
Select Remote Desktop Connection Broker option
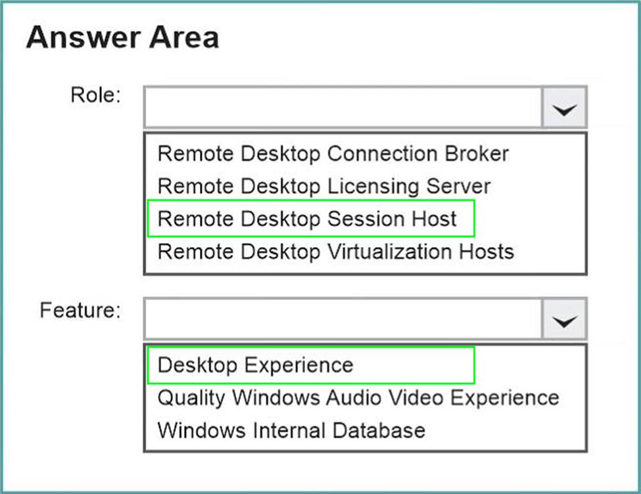click(x=333, y=154)
